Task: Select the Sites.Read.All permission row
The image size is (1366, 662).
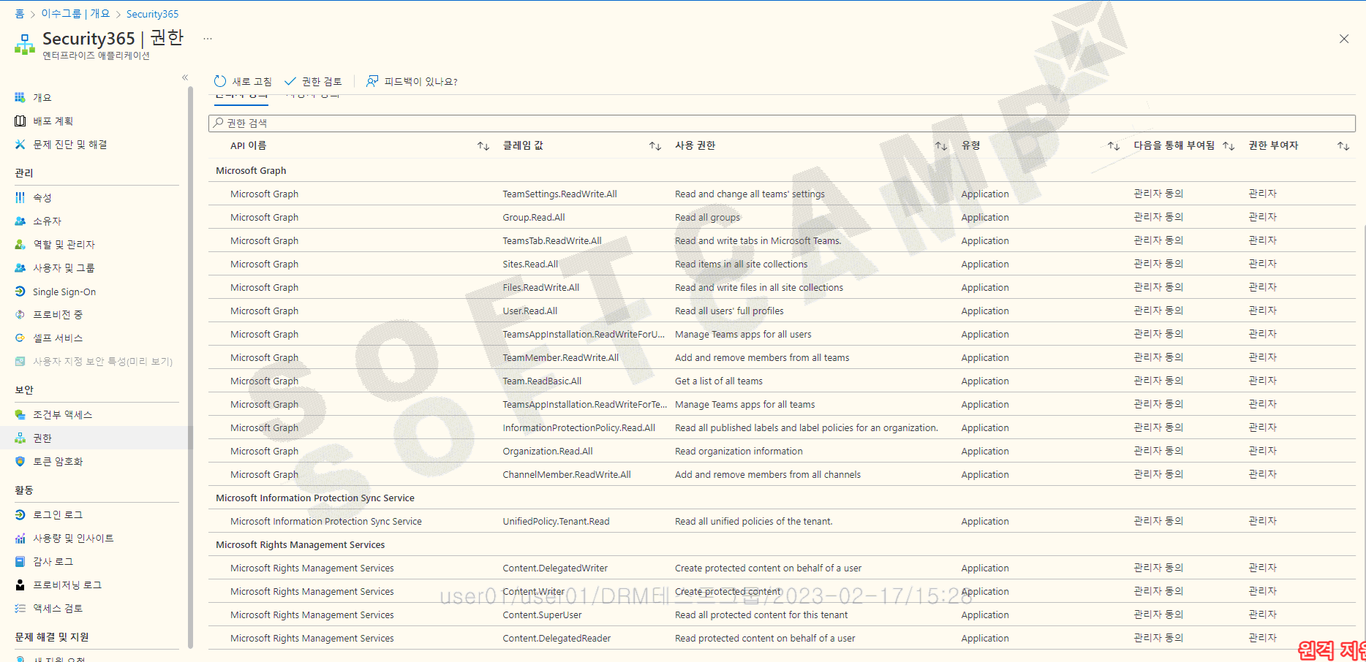Action: 782,264
